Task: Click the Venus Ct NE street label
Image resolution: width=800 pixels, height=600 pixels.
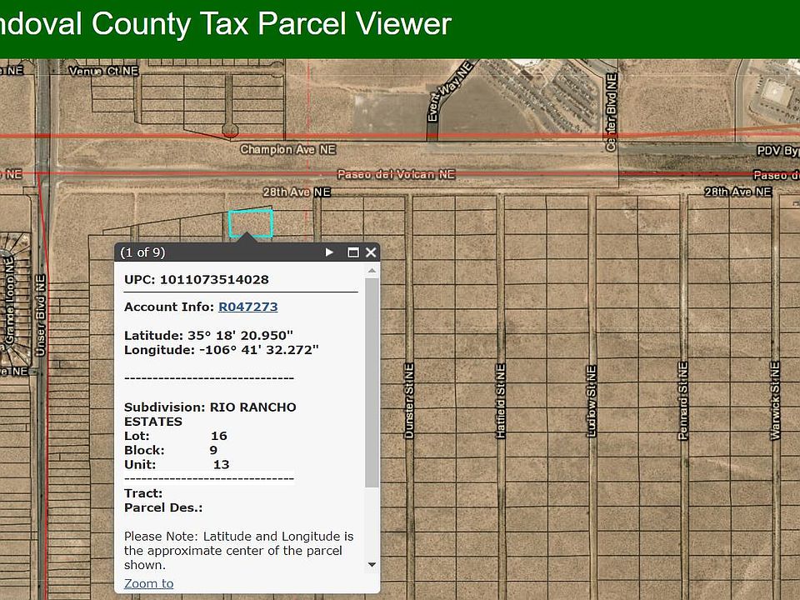Action: coord(103,71)
